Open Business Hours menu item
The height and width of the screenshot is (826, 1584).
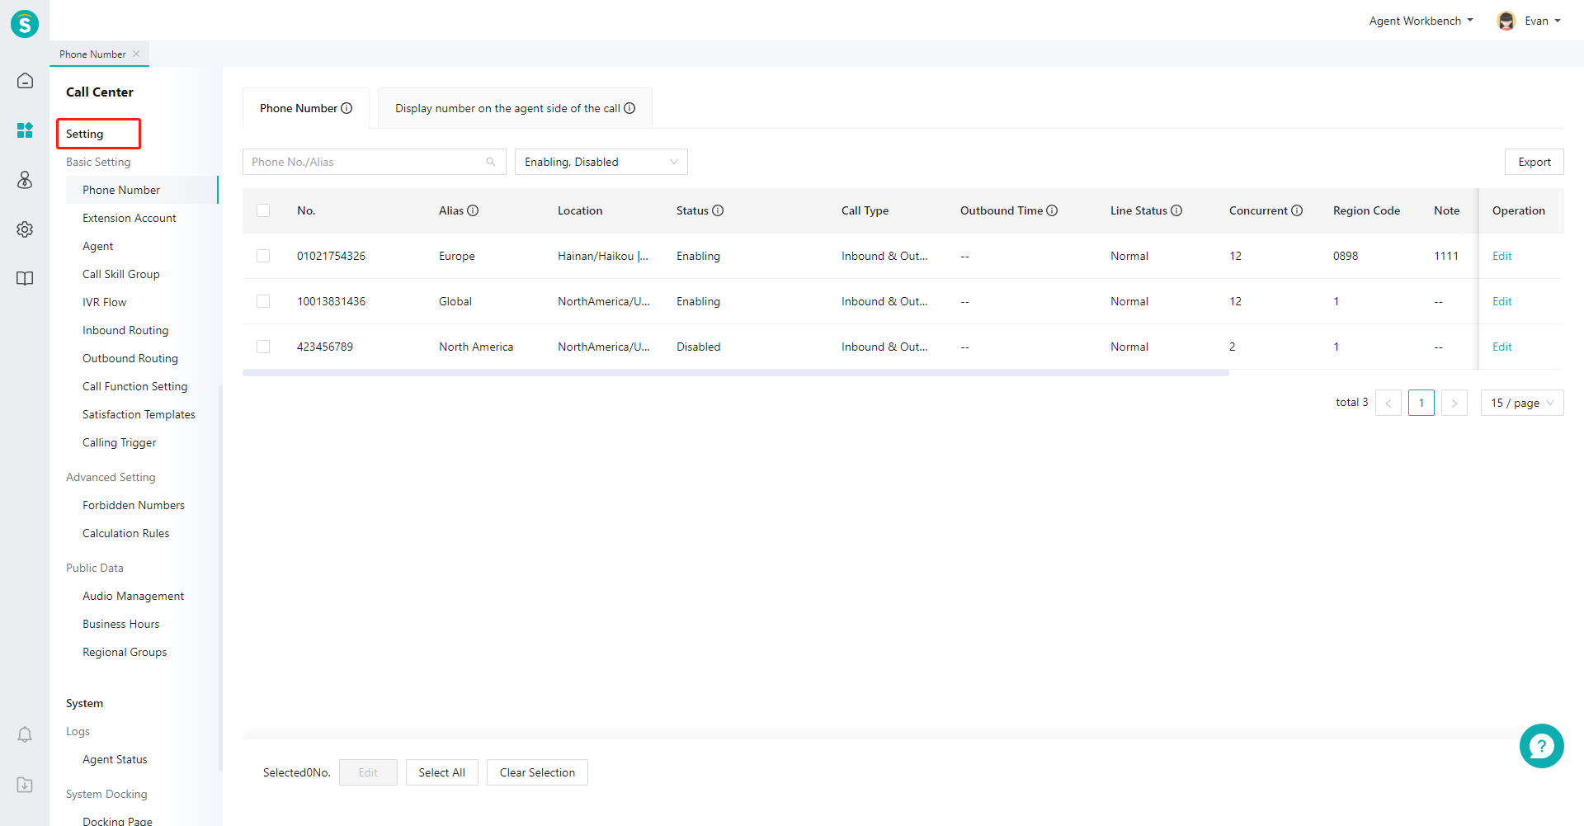pos(121,624)
